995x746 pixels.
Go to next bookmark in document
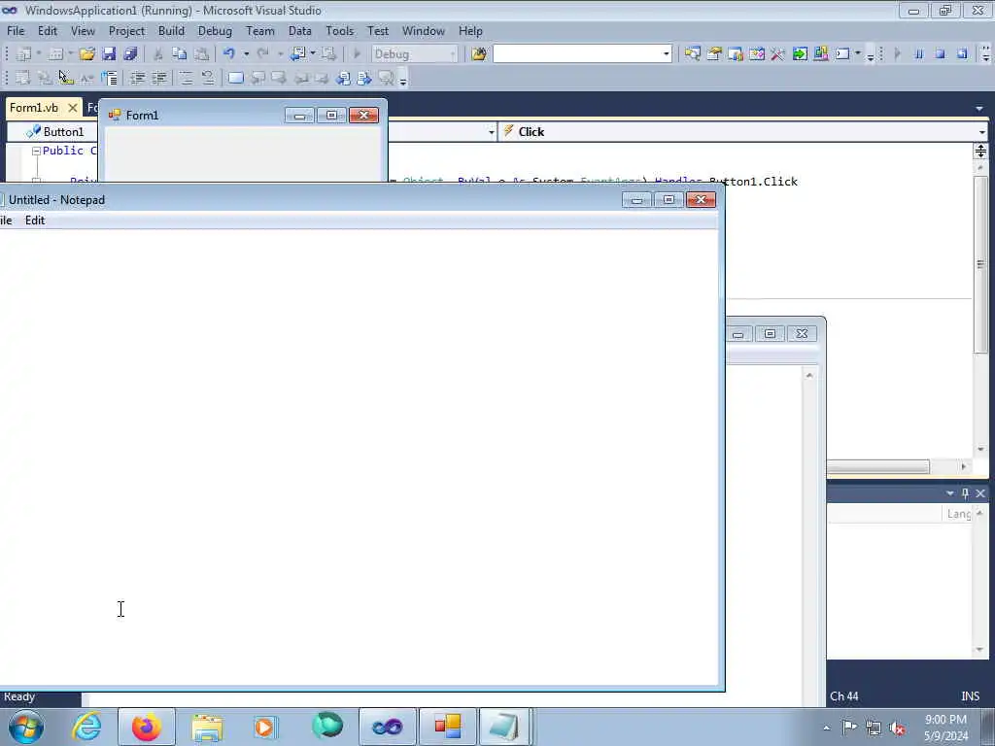point(363,78)
